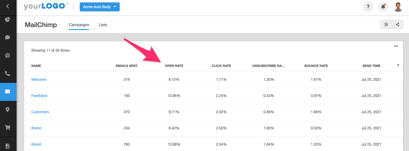
Task: Select the 1.95% unsubscribe rate cell
Action: pos(269,128)
